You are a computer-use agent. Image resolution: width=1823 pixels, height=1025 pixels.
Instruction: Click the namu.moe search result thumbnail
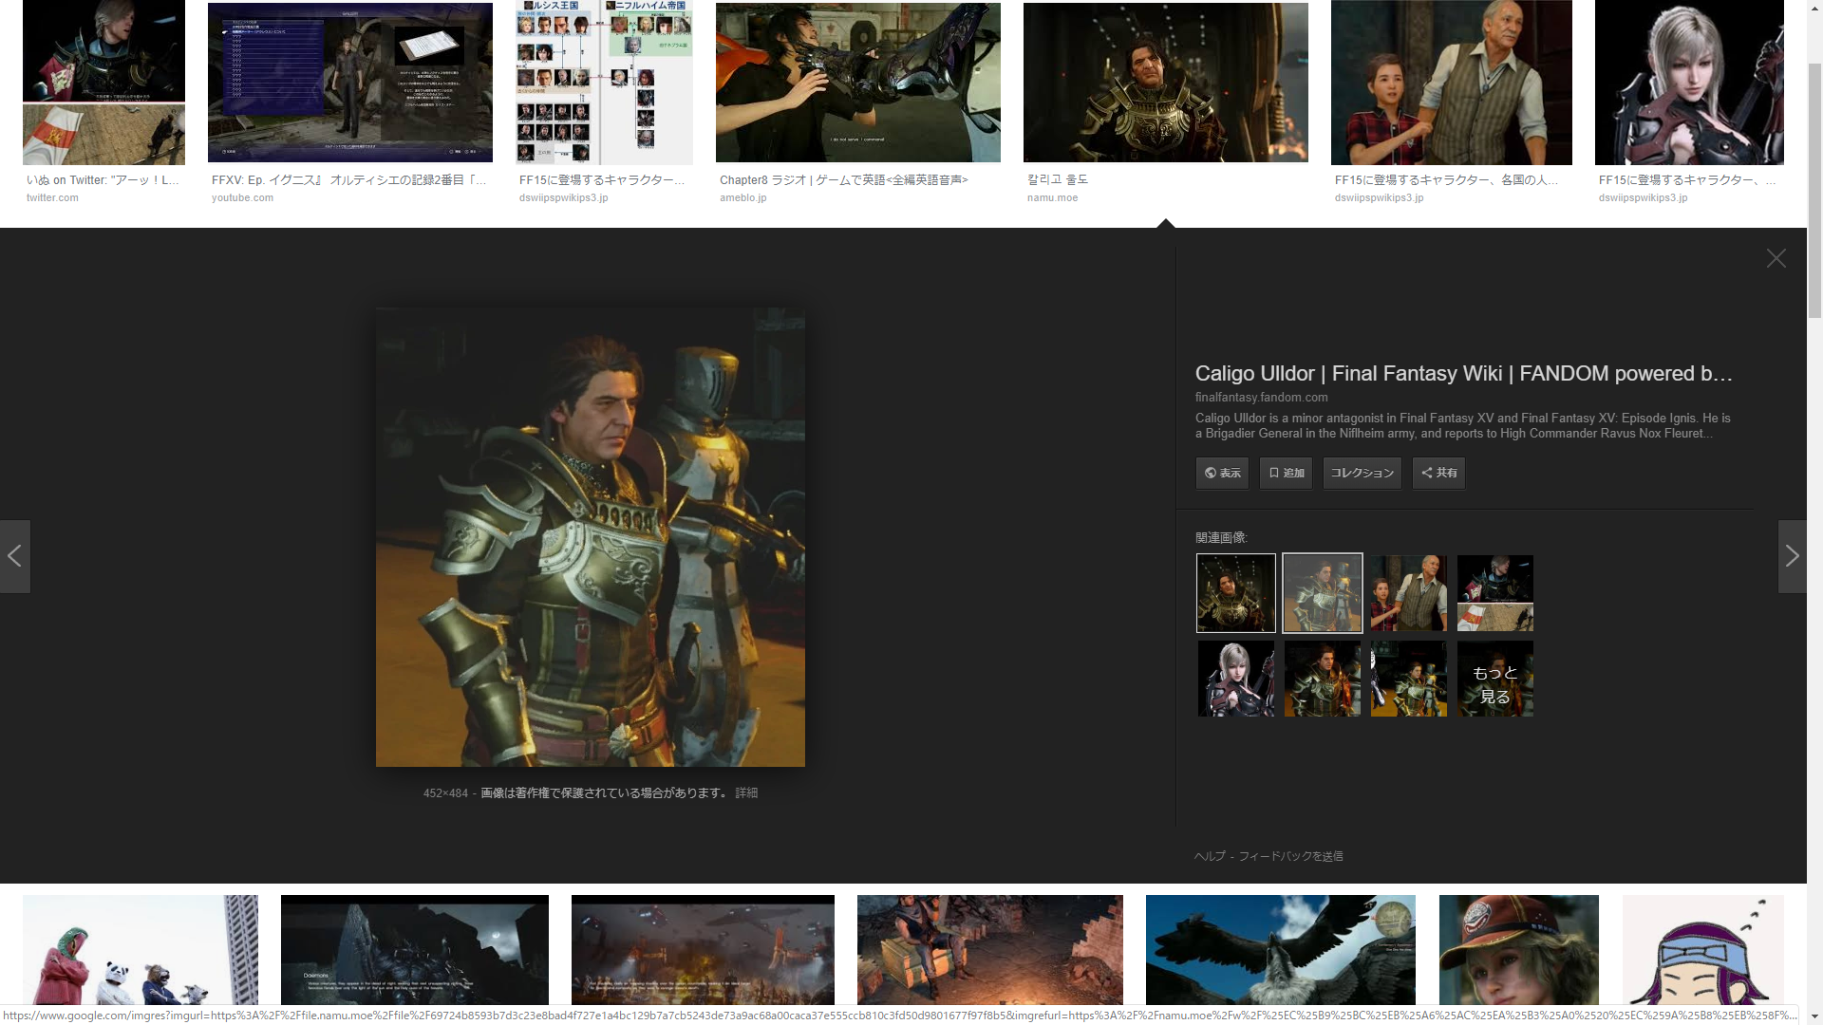point(1165,83)
